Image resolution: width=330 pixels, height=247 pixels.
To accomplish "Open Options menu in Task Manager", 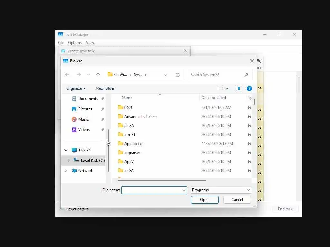I will [x=75, y=43].
